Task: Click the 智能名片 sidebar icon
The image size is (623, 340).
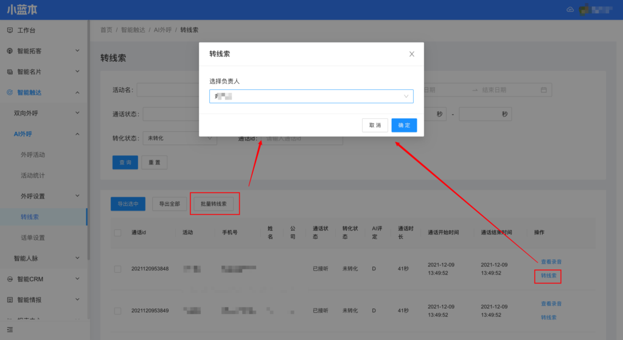Action: (x=10, y=72)
